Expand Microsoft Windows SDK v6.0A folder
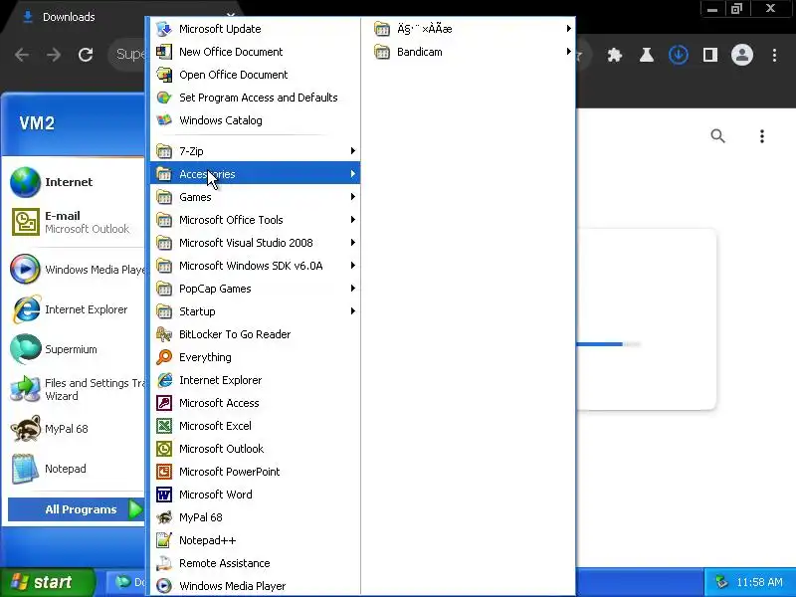Viewport: 796px width, 597px height. [x=256, y=265]
